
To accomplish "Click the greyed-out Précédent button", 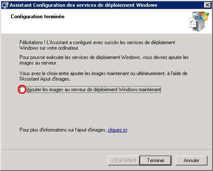I will pos(124,160).
